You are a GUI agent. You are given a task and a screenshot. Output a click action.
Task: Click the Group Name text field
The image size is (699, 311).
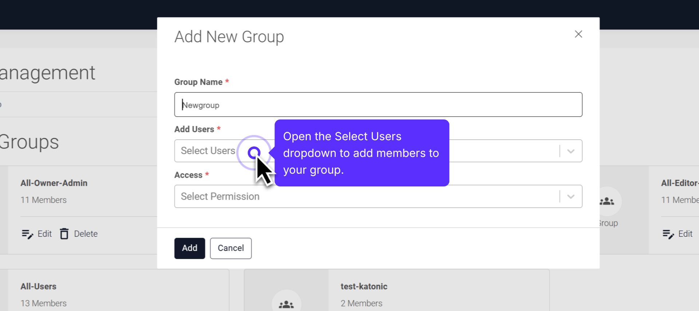click(378, 105)
